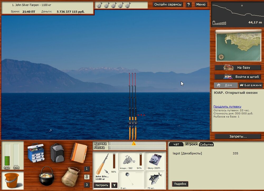Click the Настроить button
The height and width of the screenshot is (191, 264).
click(102, 185)
